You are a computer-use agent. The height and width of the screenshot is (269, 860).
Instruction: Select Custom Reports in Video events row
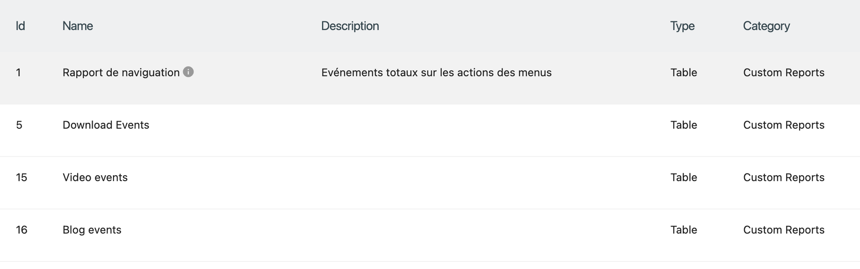(x=784, y=177)
